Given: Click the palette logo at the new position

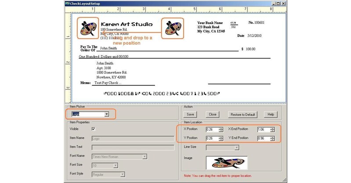Looking at the screenshot, I should coord(173,28).
